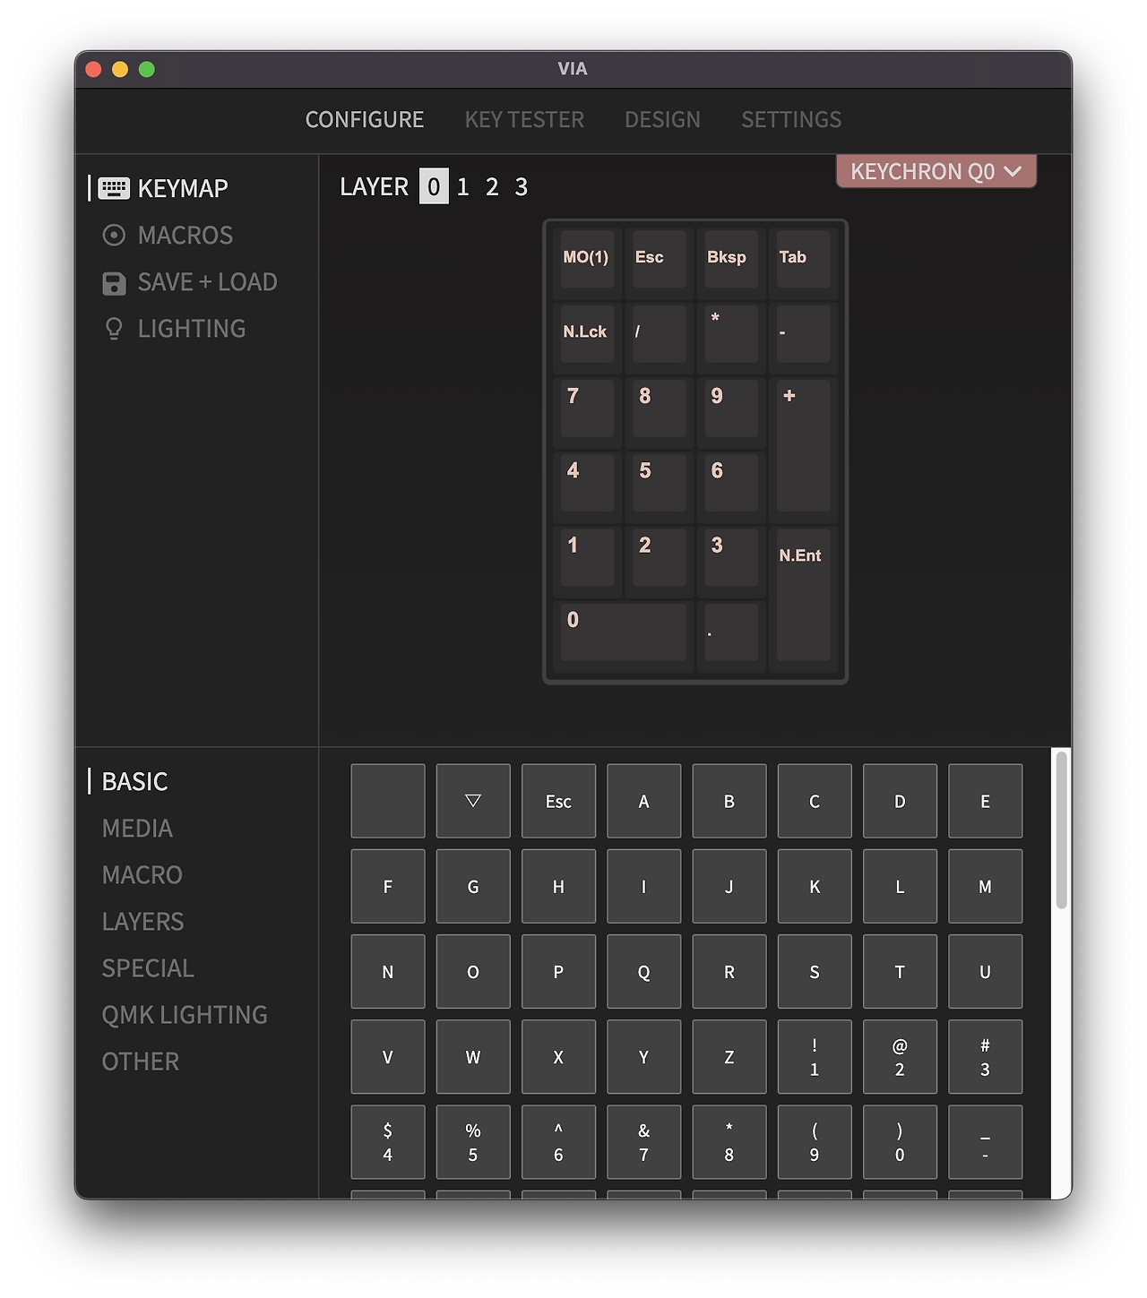Select layer 2 in the layer selector
The width and height of the screenshot is (1147, 1298).
click(491, 187)
